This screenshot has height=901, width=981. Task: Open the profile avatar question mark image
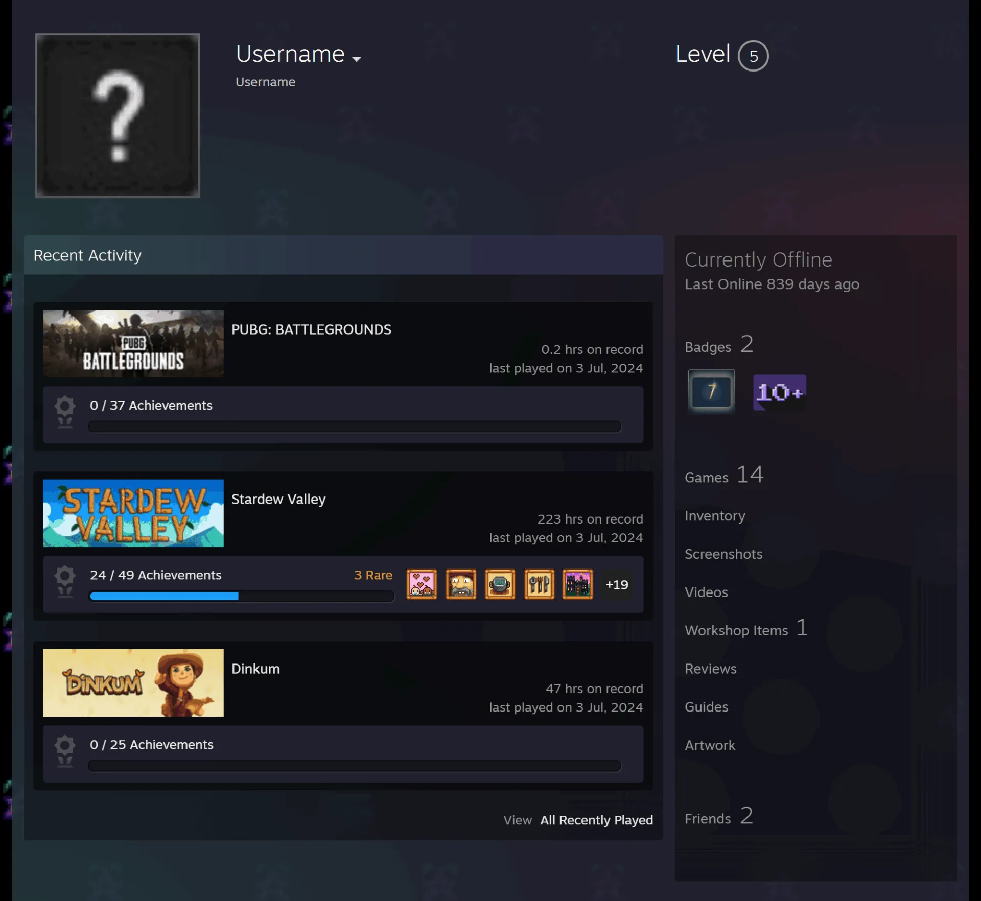click(x=118, y=115)
